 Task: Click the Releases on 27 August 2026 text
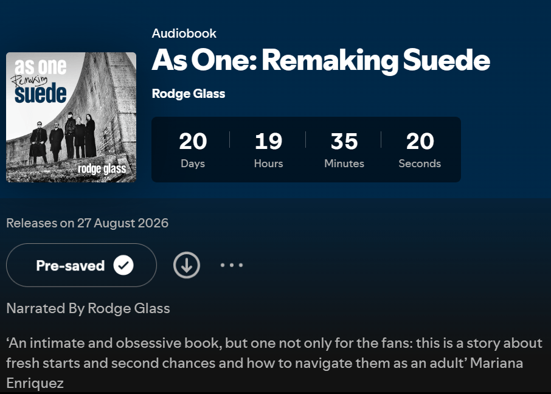[87, 223]
